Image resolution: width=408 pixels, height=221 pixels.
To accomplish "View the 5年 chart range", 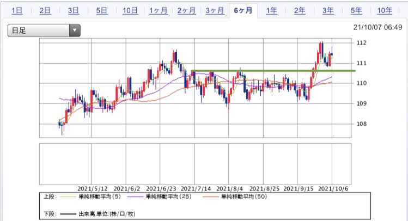I will (x=356, y=11).
